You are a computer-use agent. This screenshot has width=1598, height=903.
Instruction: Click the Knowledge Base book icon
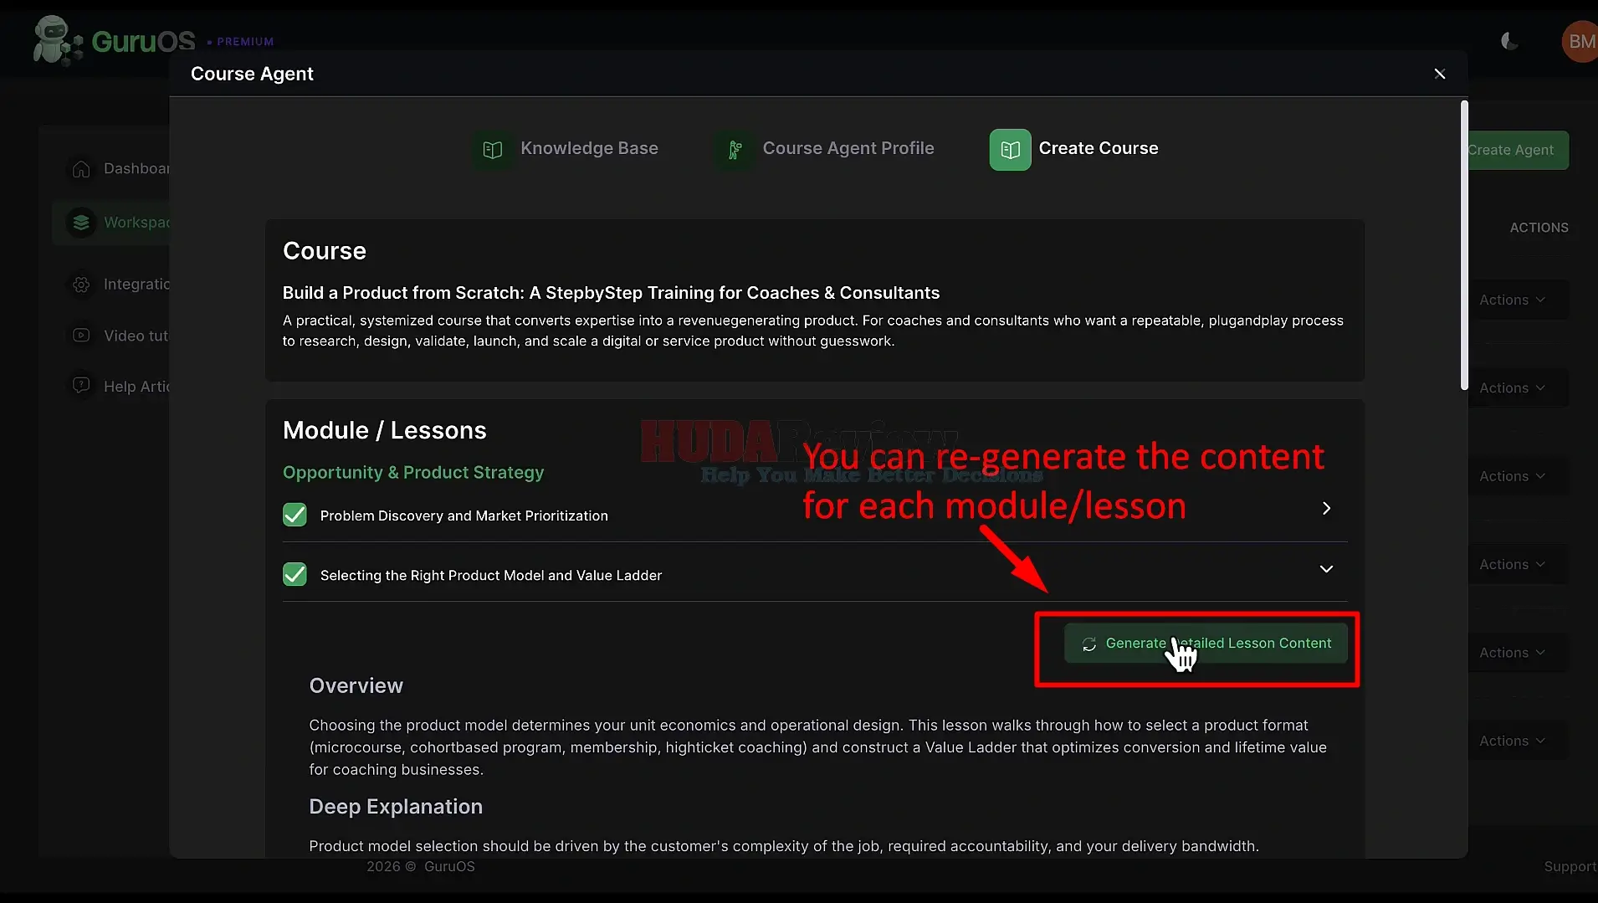coord(493,150)
